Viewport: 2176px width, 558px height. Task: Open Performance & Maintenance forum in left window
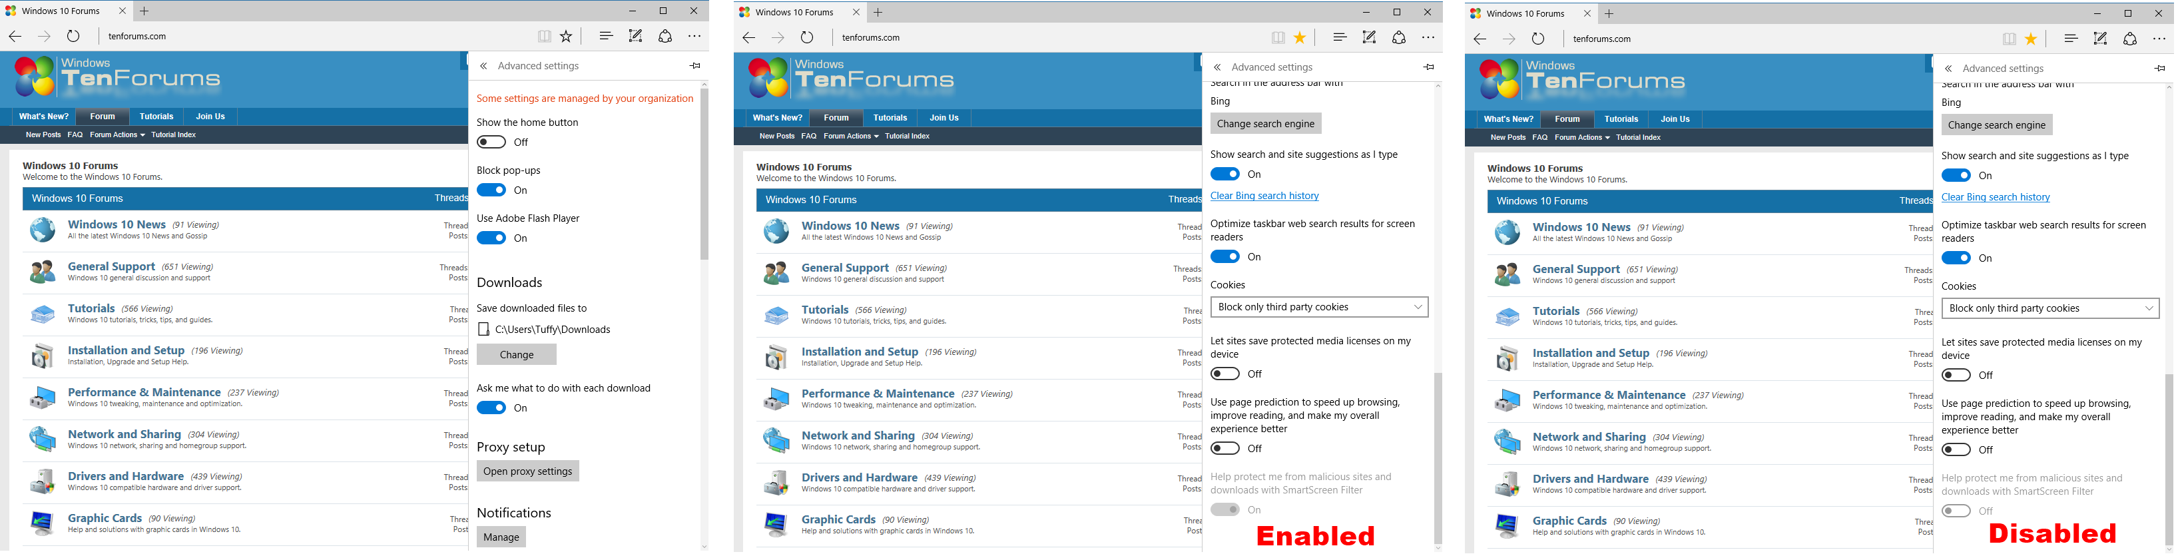(144, 393)
